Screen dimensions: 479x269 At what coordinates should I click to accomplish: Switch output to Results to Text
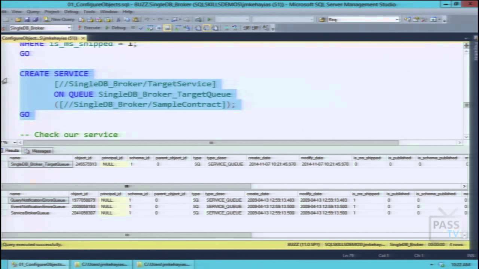click(x=198, y=28)
